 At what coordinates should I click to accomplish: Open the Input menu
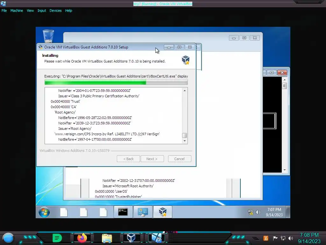pyautogui.click(x=42, y=11)
